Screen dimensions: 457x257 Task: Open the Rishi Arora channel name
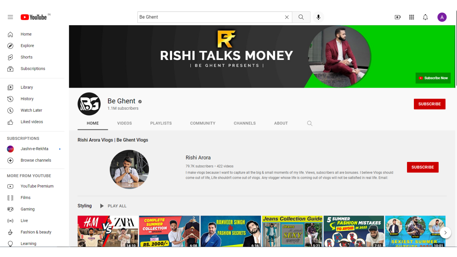[x=198, y=158]
